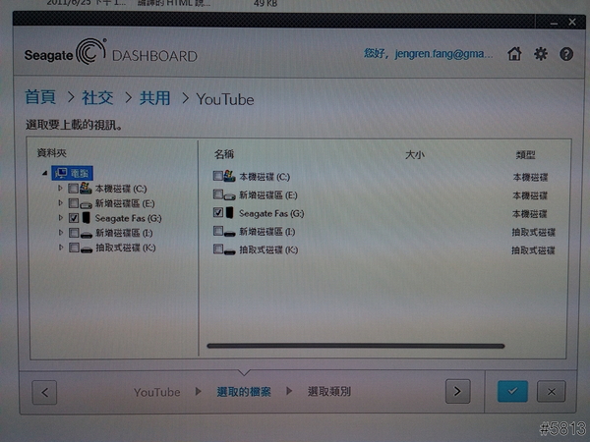Check 新增磁碟區 (I:) in the name list
The height and width of the screenshot is (442, 590).
click(218, 231)
